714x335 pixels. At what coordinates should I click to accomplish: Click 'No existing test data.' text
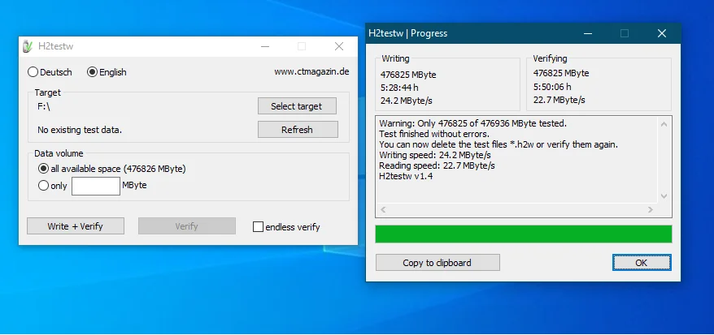80,130
